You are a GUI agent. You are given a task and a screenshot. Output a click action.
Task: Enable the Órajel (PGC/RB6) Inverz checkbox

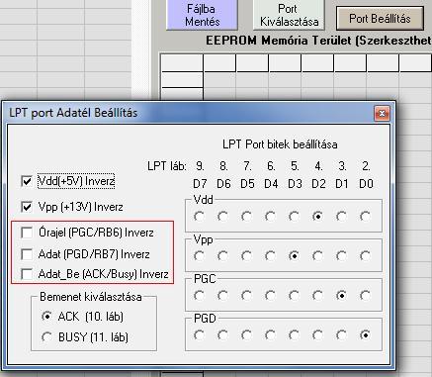click(27, 233)
